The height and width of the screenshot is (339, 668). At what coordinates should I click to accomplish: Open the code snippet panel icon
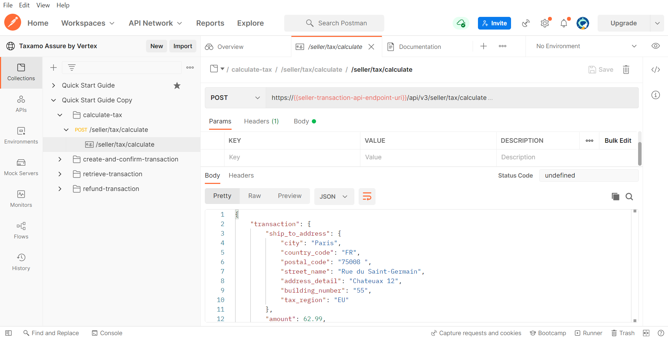656,70
